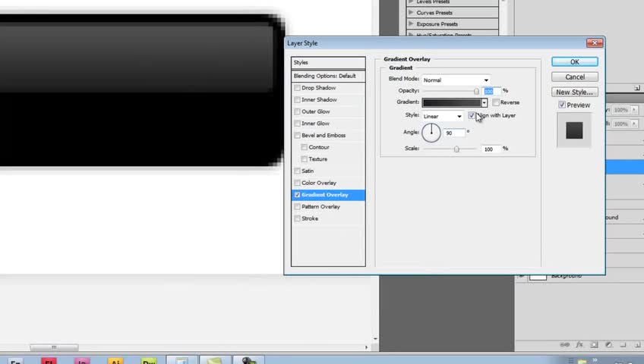The height and width of the screenshot is (364, 644).
Task: Uncheck the Gradient Overlay checkbox
Action: pyautogui.click(x=298, y=195)
